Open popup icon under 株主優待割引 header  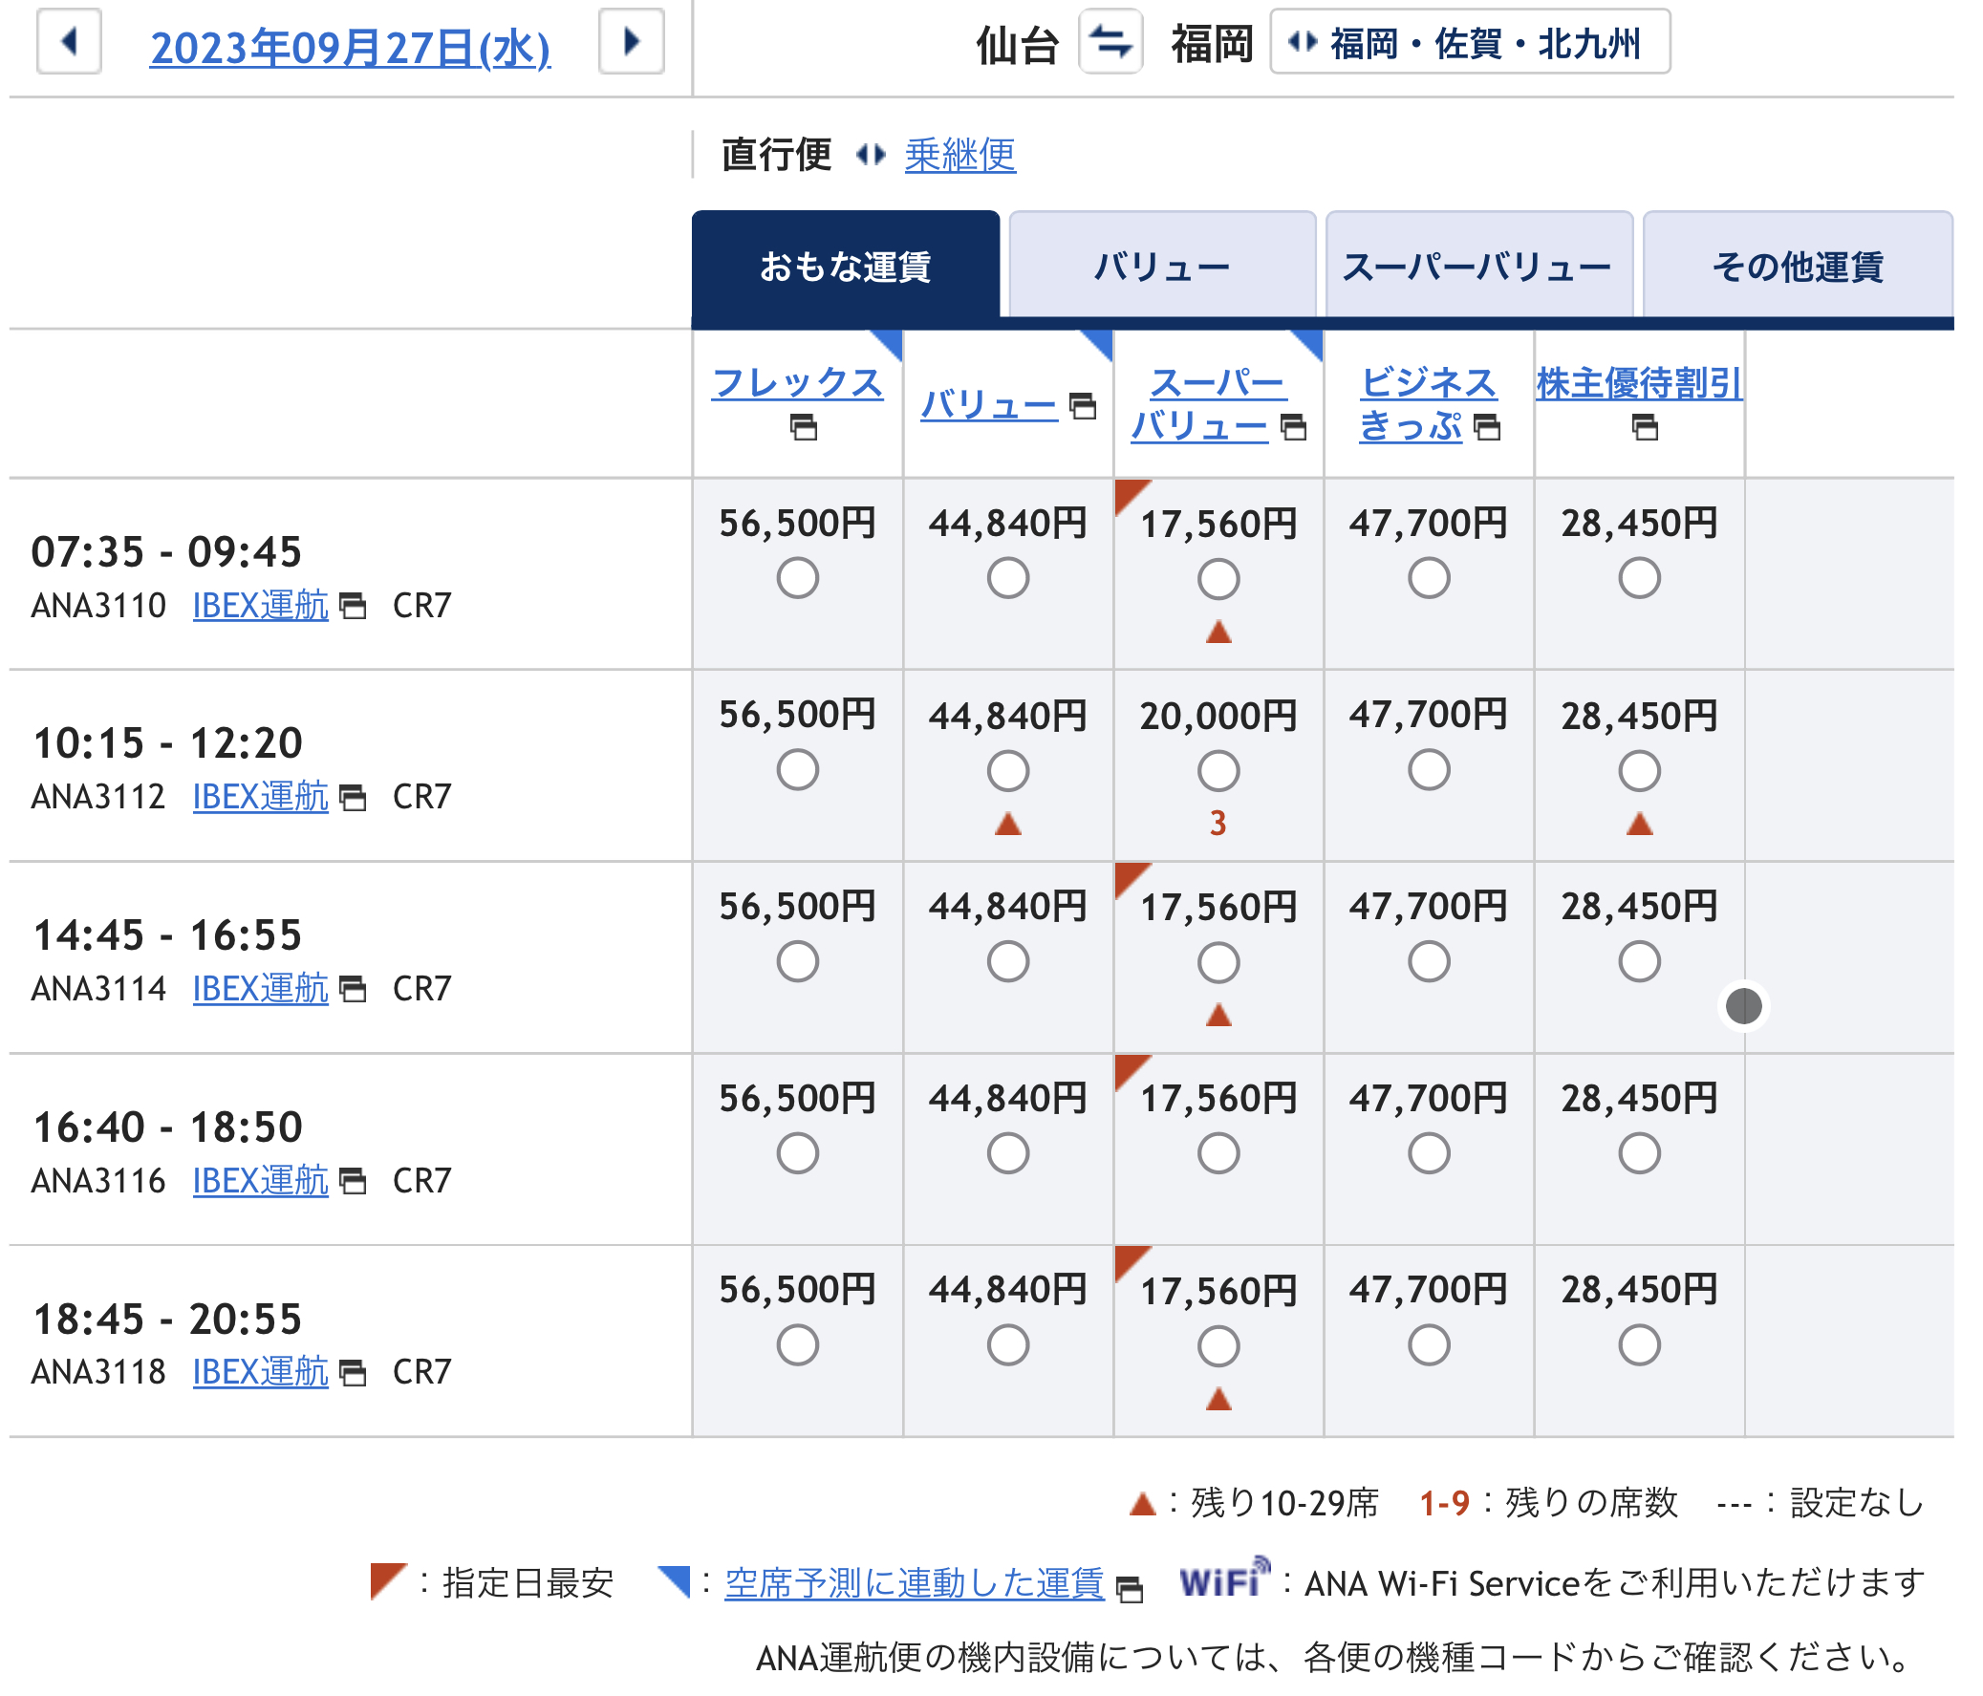1645,427
